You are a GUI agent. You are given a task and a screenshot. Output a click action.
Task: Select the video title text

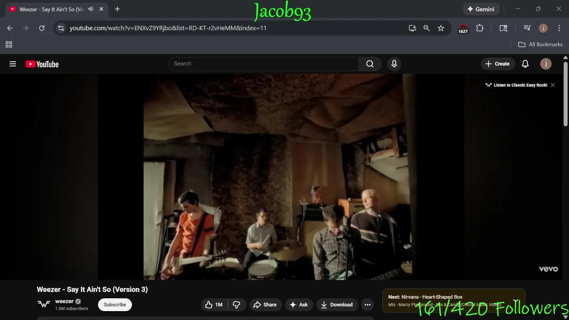coord(92,289)
